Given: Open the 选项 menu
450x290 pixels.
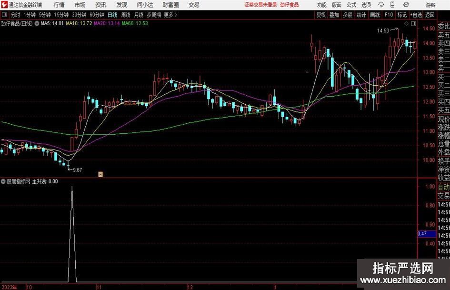Looking at the screenshot, I should [366, 5].
